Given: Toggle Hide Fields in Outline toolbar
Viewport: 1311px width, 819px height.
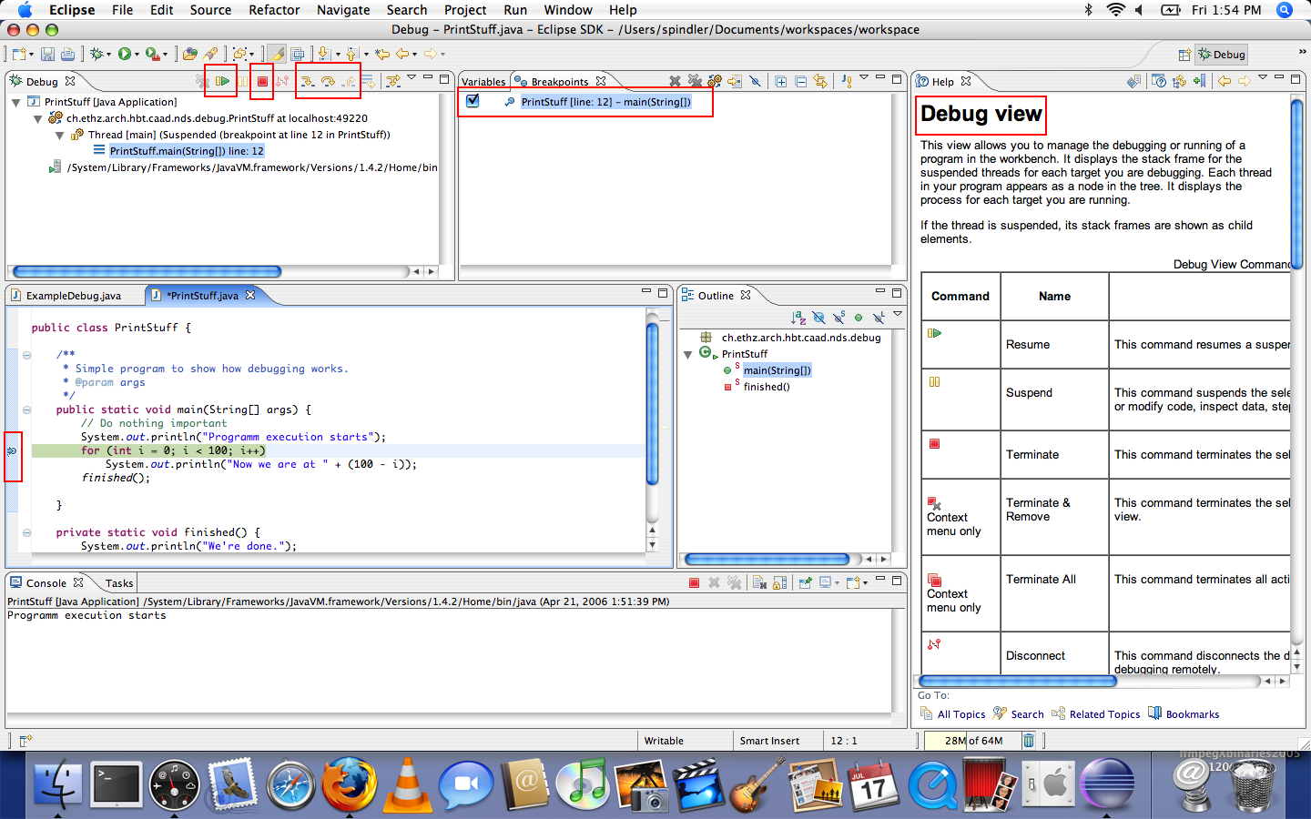Looking at the screenshot, I should [818, 318].
